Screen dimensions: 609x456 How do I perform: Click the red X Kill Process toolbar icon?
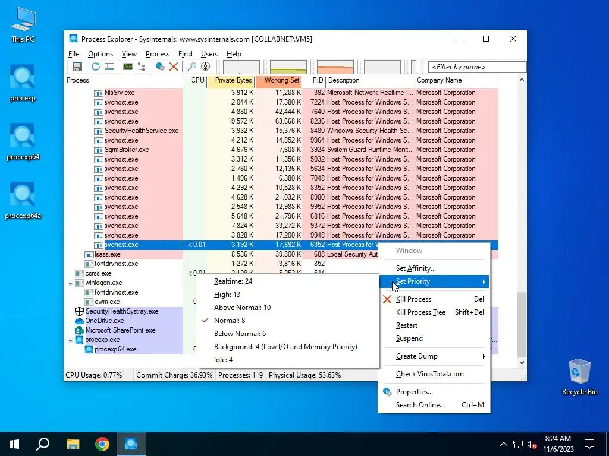[x=174, y=66]
